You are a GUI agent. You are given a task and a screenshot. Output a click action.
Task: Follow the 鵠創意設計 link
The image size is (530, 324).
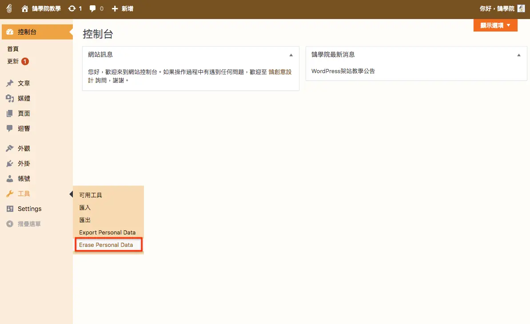(x=280, y=72)
